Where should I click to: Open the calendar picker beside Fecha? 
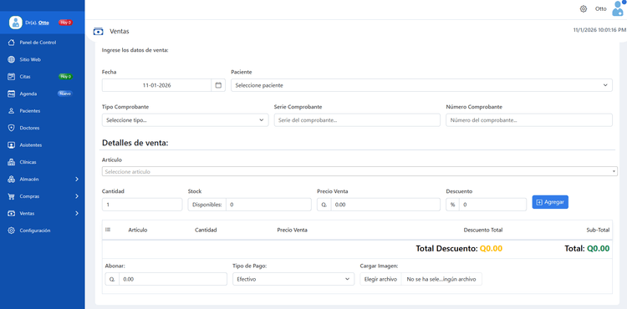tap(218, 85)
